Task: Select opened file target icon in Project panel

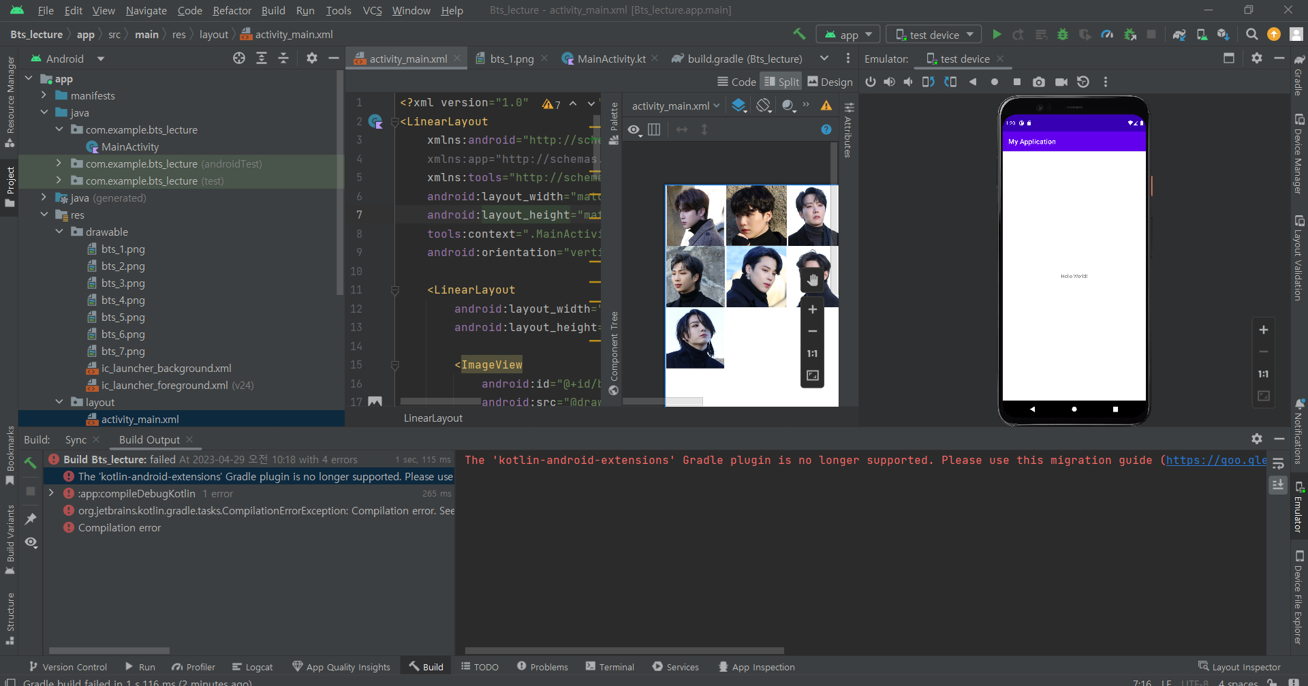Action: (239, 59)
